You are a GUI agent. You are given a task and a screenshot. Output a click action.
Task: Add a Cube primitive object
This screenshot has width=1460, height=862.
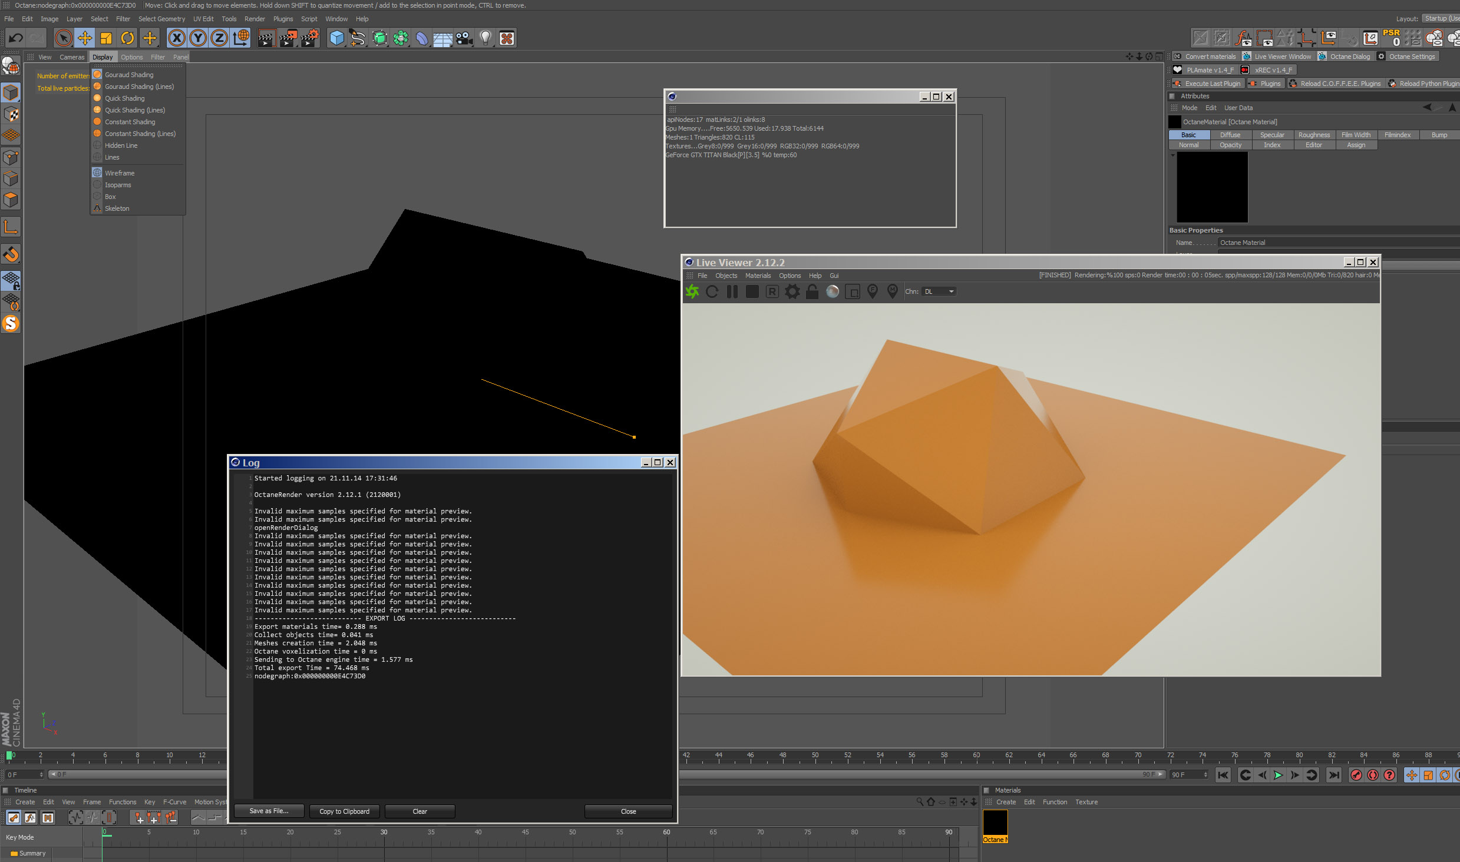[x=336, y=38]
